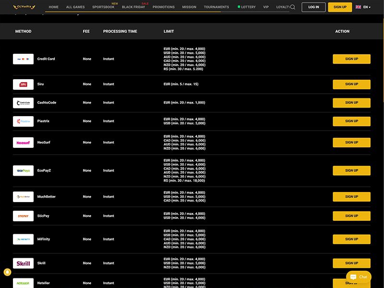
Task: Click Sign Up in Credit Card row
Action: coord(351,59)
